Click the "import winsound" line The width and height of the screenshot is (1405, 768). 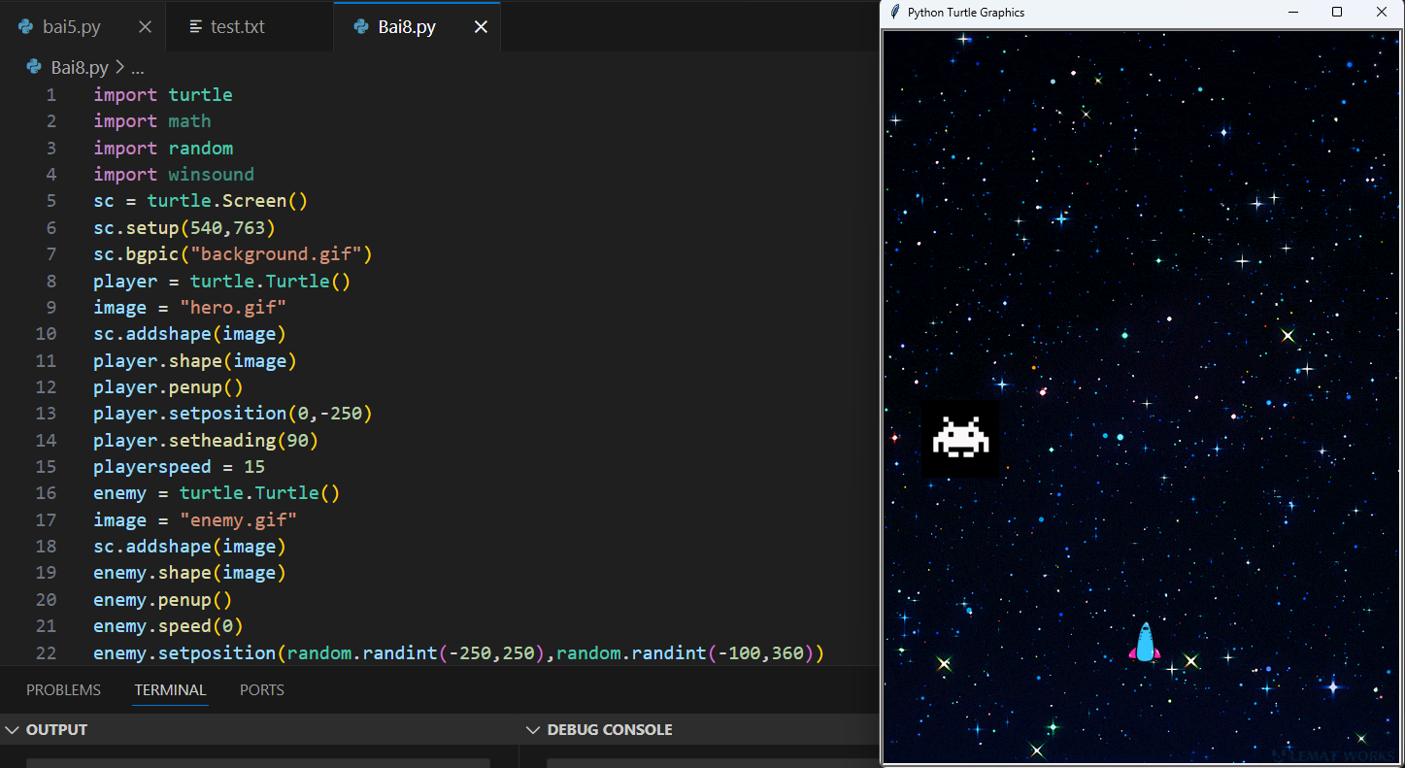pos(174,175)
